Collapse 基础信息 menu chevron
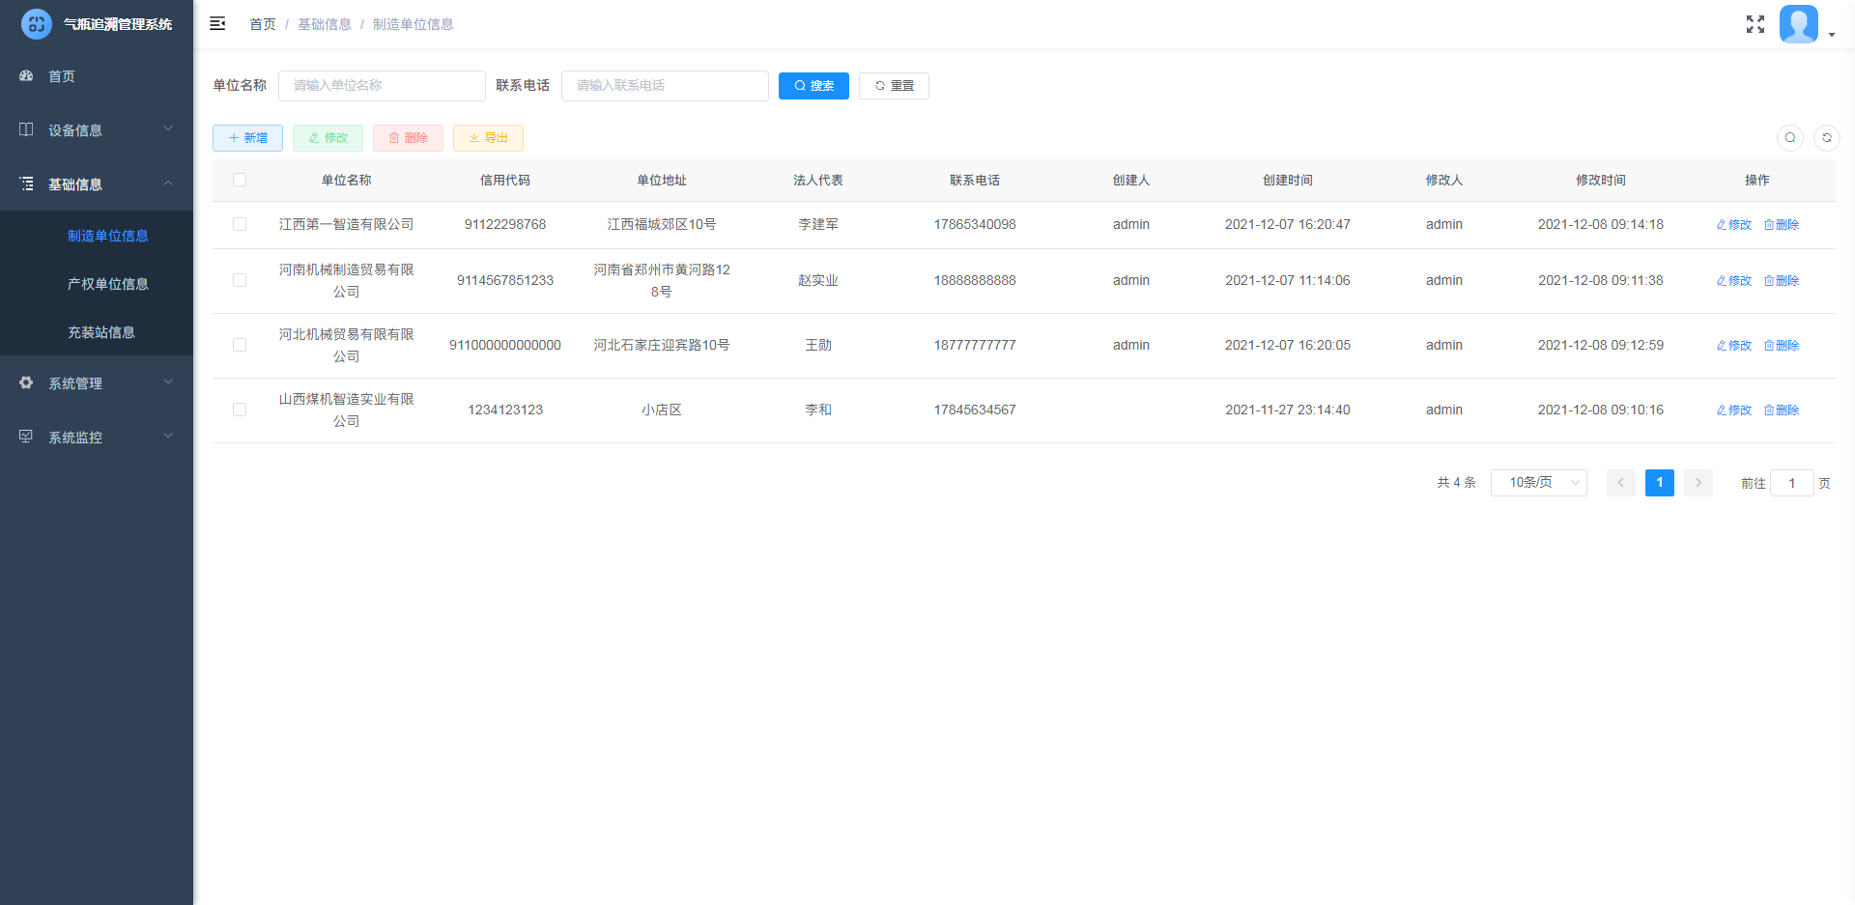 pos(168,183)
